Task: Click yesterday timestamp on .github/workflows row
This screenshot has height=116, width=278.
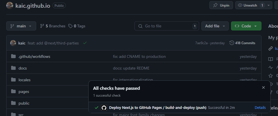Action: (248, 57)
